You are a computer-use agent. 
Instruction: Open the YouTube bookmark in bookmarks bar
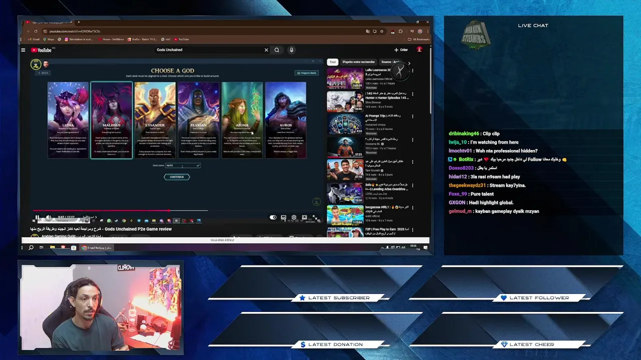(x=182, y=39)
